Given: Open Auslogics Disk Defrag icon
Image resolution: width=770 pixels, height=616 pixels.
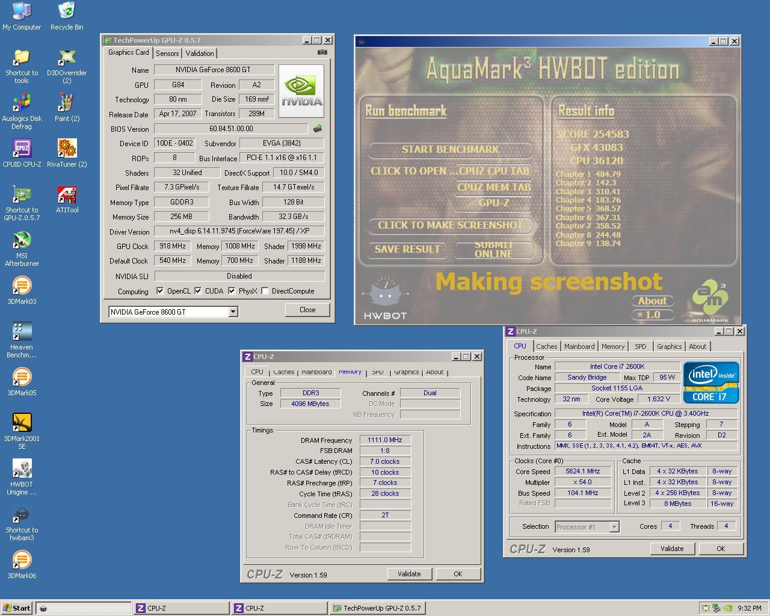Looking at the screenshot, I should [x=22, y=111].
